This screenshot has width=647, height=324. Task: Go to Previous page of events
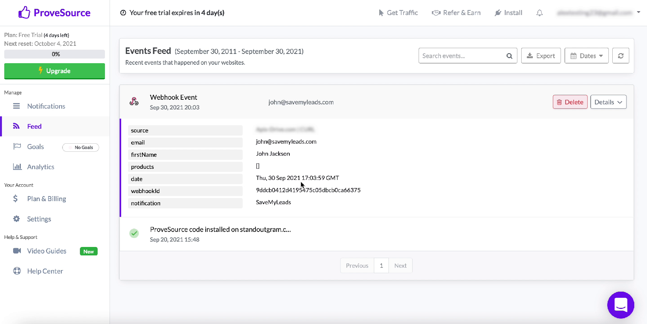[x=357, y=265]
